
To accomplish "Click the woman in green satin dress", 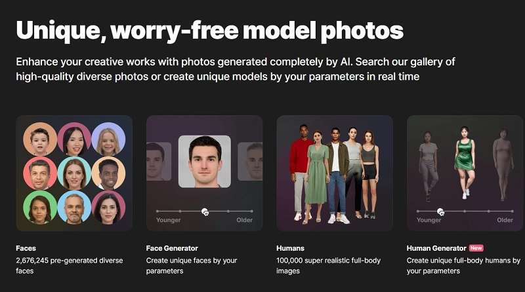I will tap(465, 162).
